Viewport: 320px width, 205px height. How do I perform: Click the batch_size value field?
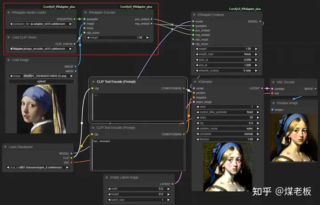(139, 200)
